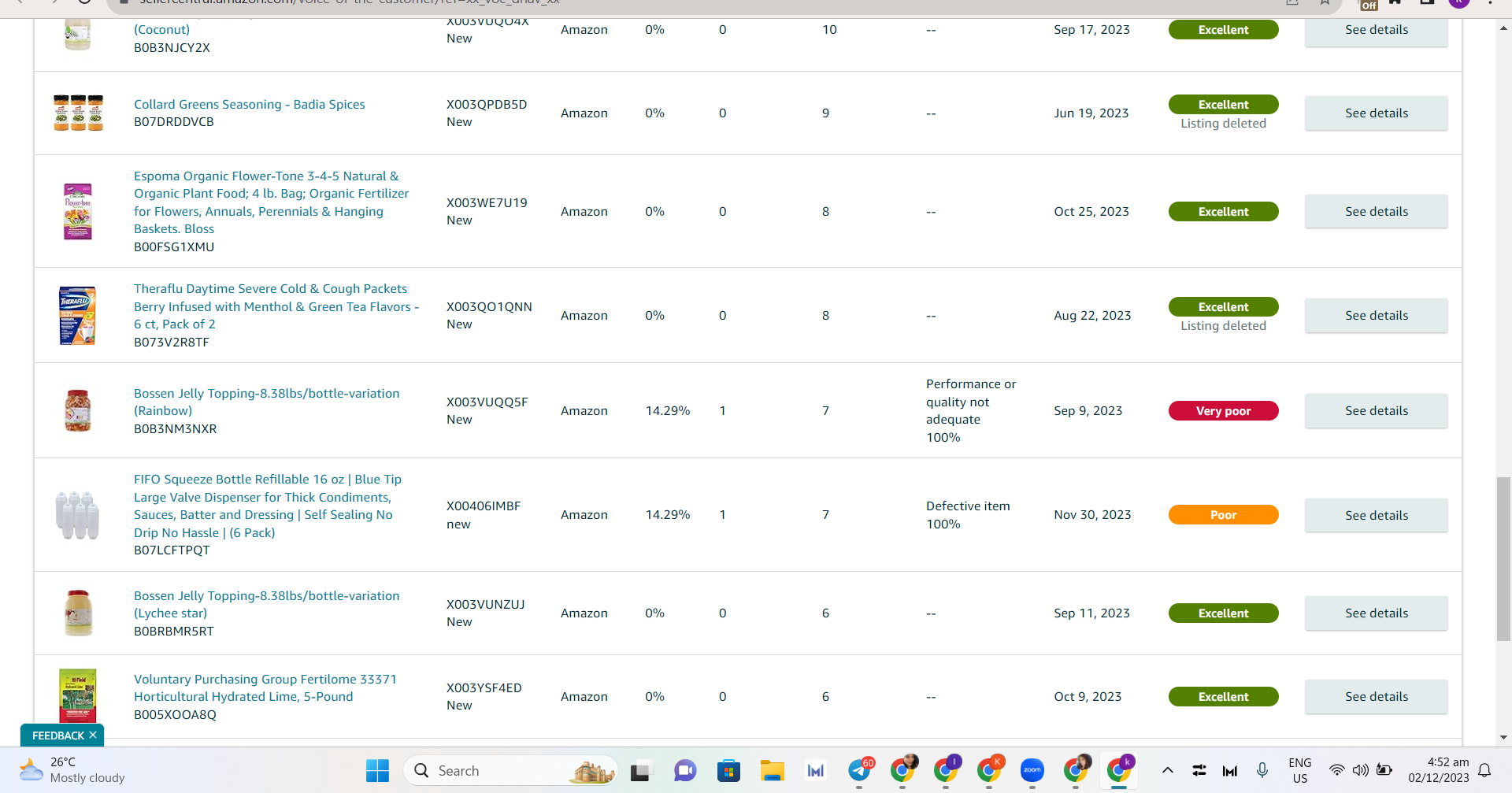Open the notification bell in the tray
Viewport: 1512px width, 793px height.
pos(1484,770)
